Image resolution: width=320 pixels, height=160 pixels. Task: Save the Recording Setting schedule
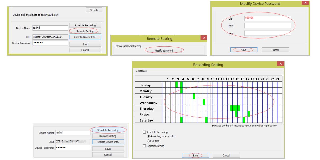click(x=195, y=155)
